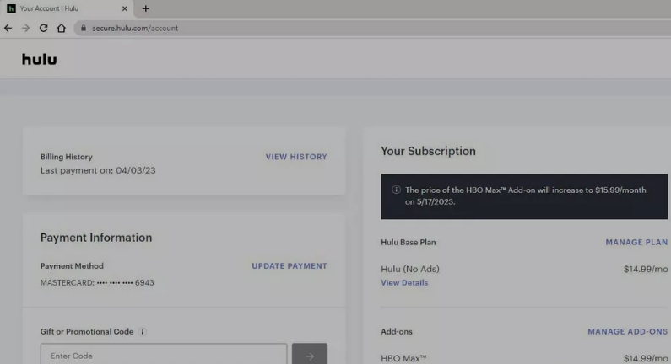
Task: Open a new browser tab
Action: coord(145,8)
